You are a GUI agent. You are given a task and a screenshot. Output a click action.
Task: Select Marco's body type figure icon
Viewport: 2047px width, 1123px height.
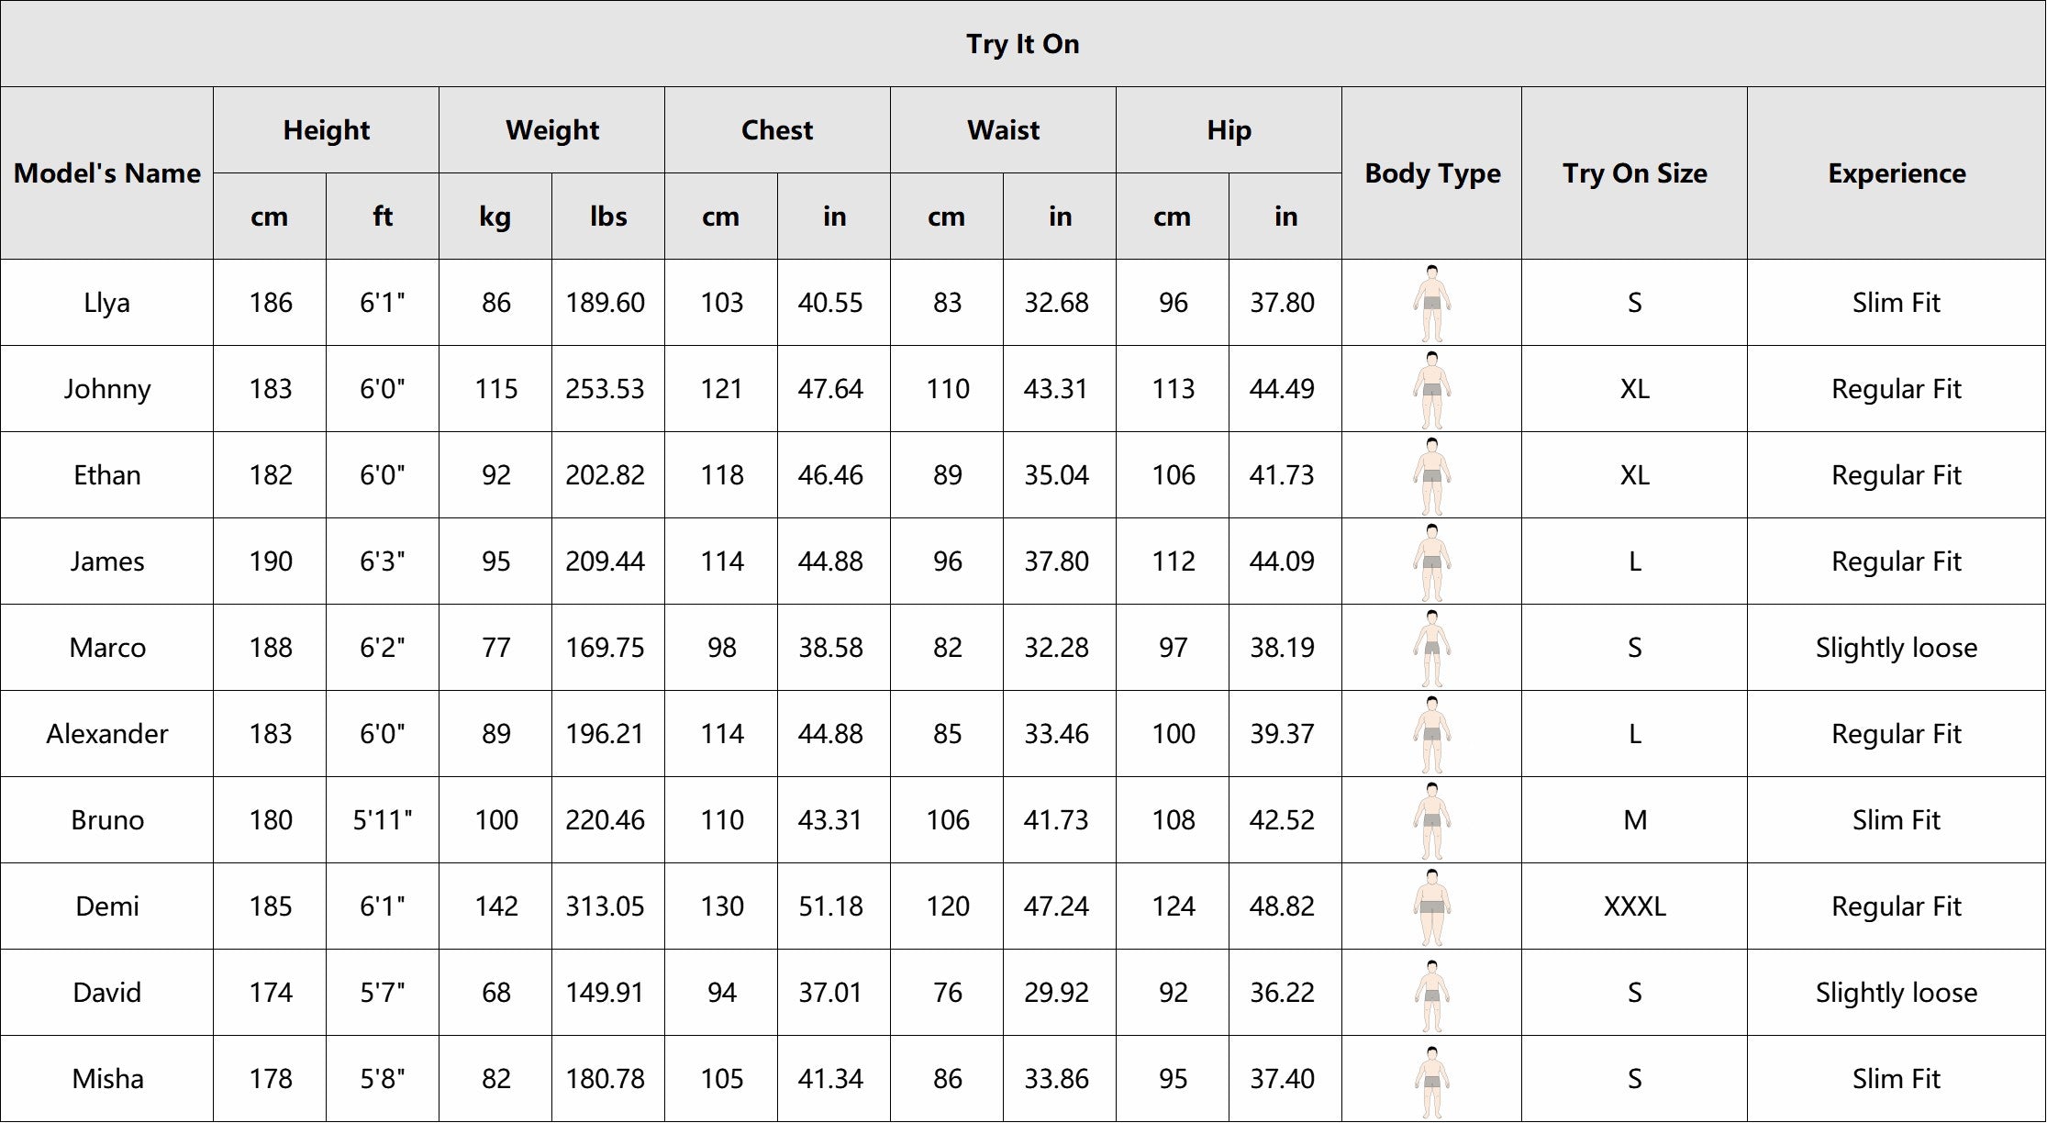(1431, 648)
